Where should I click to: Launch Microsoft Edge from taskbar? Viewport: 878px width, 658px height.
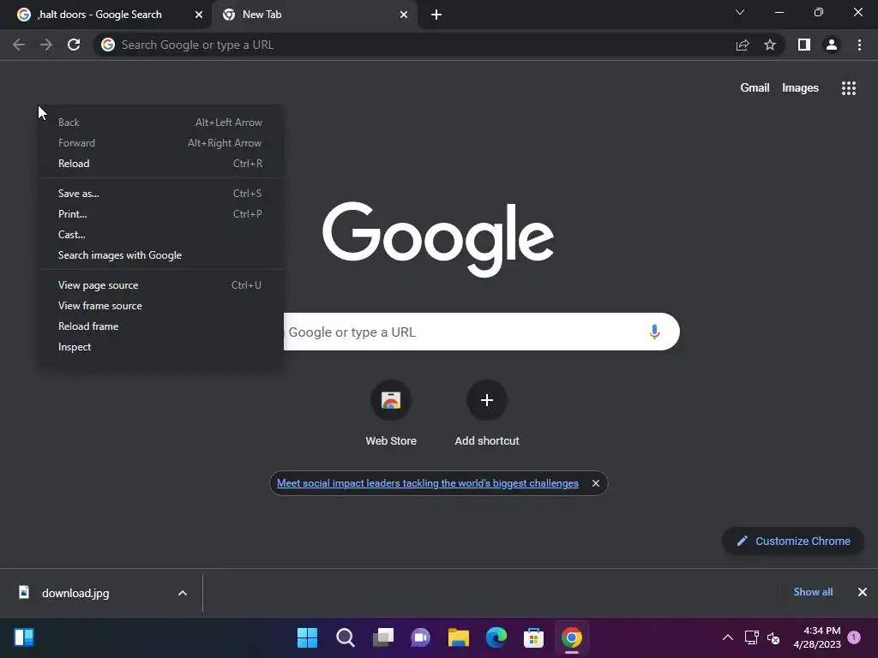point(496,637)
